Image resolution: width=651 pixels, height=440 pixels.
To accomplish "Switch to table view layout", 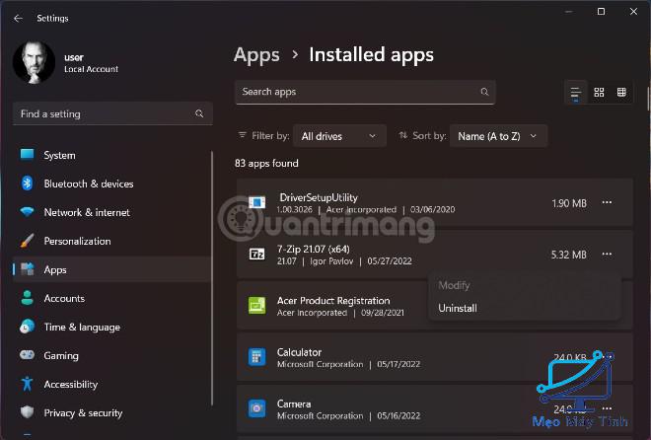I will click(x=621, y=92).
